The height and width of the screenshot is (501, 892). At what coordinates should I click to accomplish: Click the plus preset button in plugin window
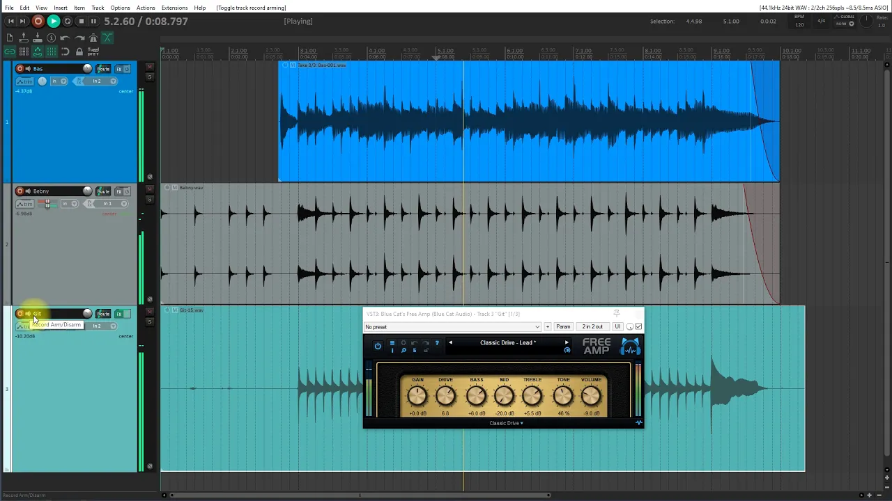pyautogui.click(x=548, y=327)
